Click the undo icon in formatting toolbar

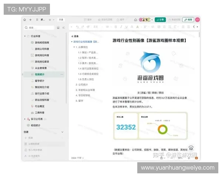[77, 27]
